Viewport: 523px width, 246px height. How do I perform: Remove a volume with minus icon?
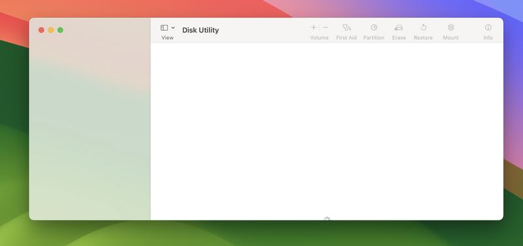(326, 27)
